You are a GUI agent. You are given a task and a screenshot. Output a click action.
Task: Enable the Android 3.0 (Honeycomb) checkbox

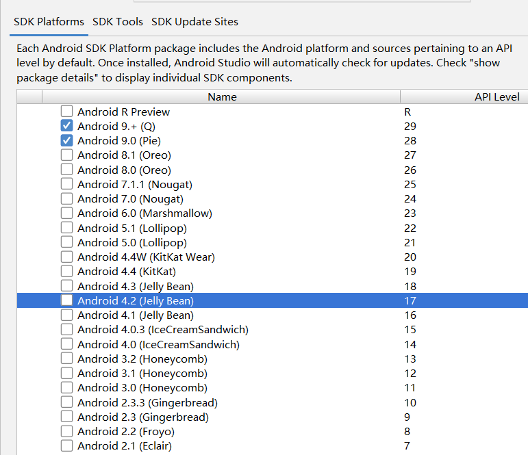66,388
